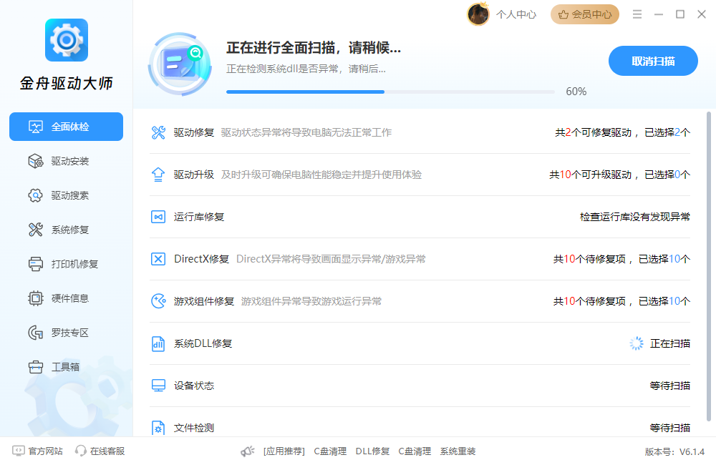Select 打印机修复 in the sidebar
Screen dimensions: 716x465
point(66,264)
